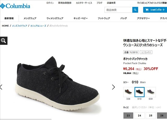Click the 商品検索 search field

coord(118,10)
